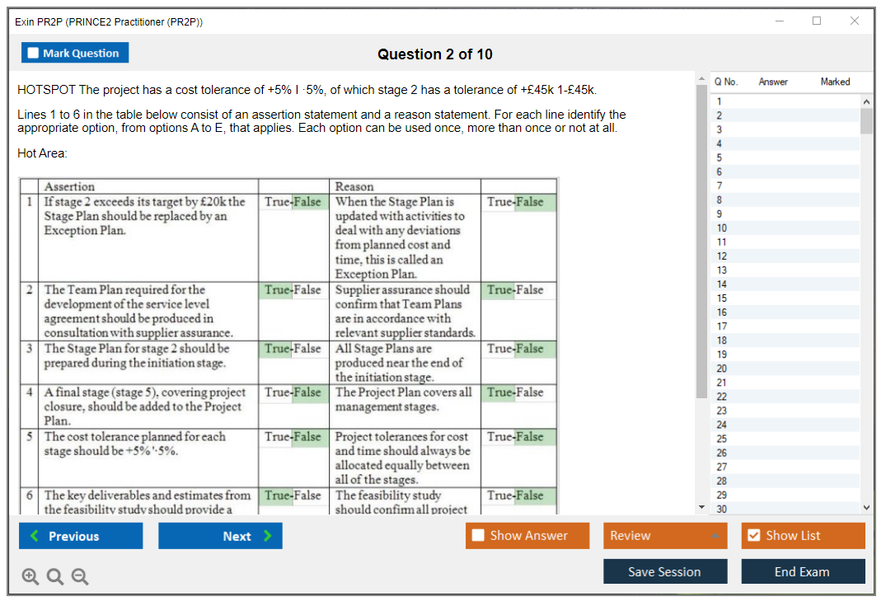Go back to the Previous question
Screen dimensions: 886x606
(81, 536)
